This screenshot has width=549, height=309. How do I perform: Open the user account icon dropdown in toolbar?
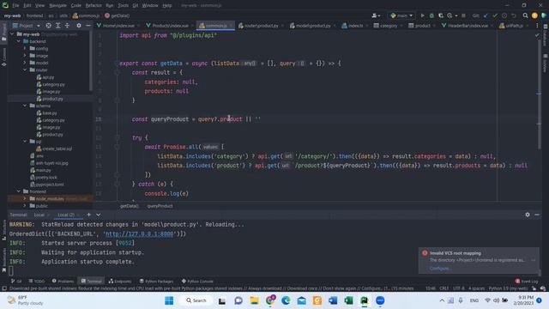[x=376, y=15]
